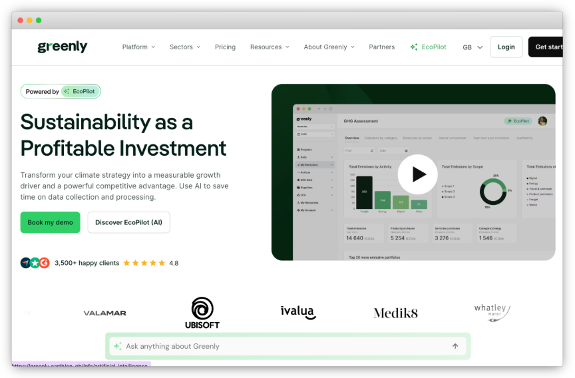The image size is (575, 378).
Task: Click the Get started button
Action: coord(546,47)
